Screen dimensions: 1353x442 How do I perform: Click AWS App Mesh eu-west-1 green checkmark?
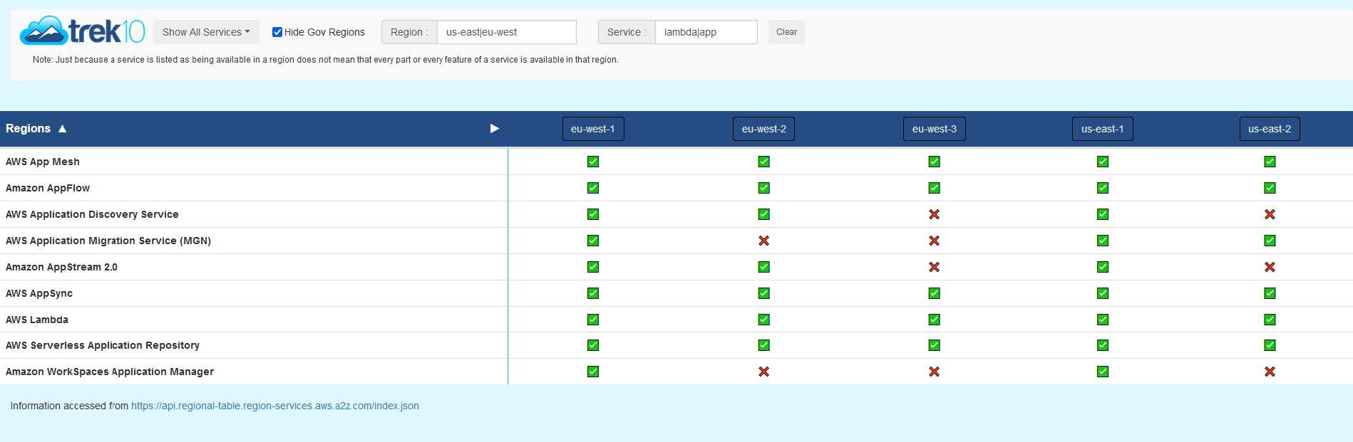[592, 162]
